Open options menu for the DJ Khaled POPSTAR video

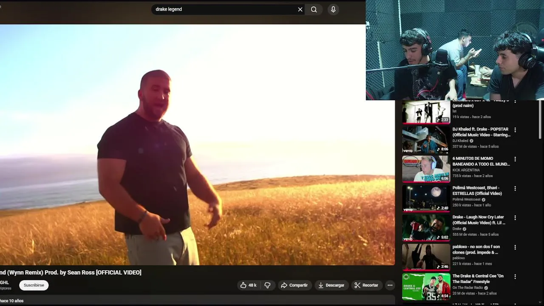point(515,130)
